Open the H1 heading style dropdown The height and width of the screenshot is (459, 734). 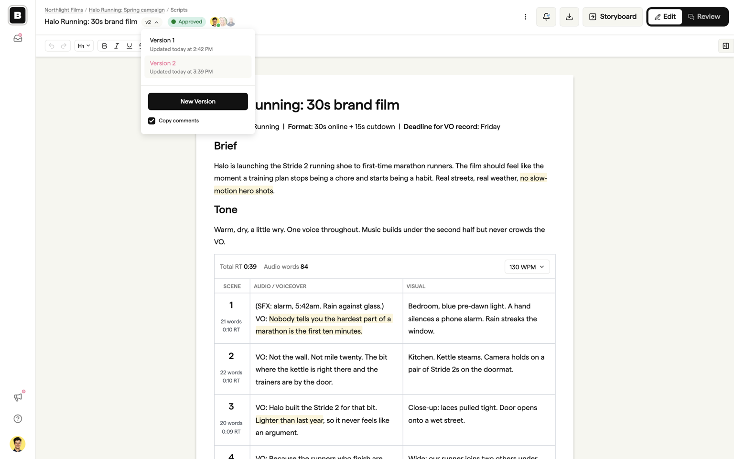click(84, 46)
